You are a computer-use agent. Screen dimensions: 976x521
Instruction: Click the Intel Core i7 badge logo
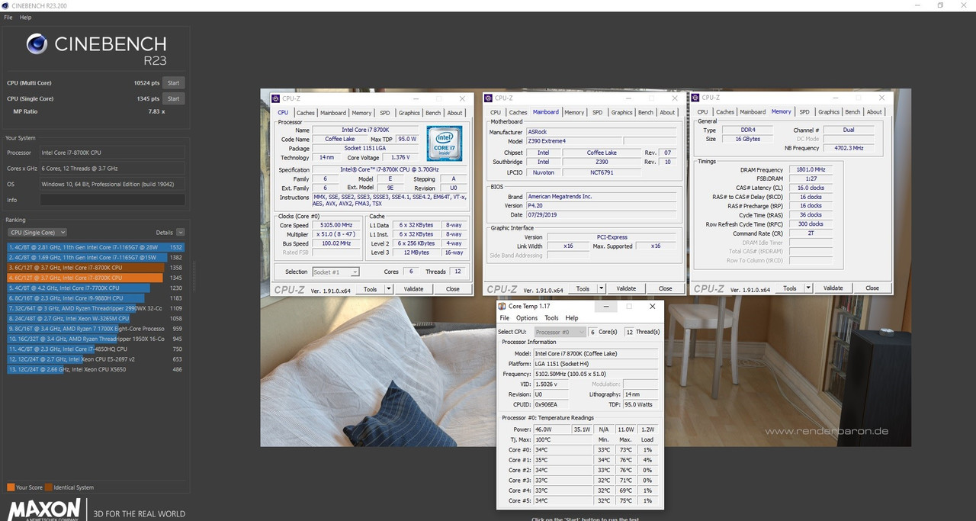coord(444,143)
